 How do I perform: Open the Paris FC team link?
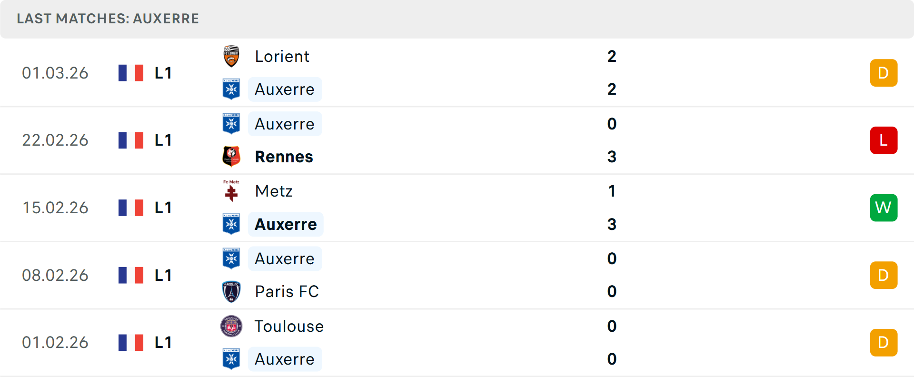pos(287,291)
